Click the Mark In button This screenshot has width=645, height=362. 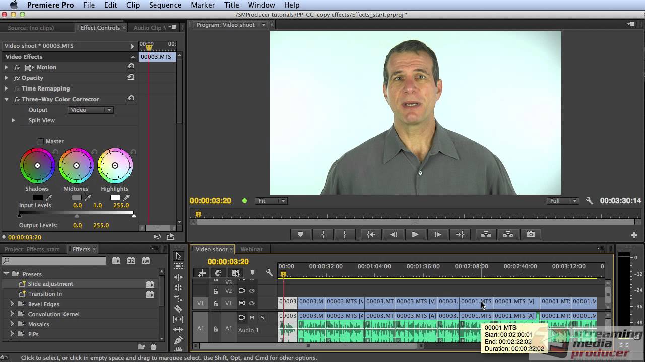(323, 234)
